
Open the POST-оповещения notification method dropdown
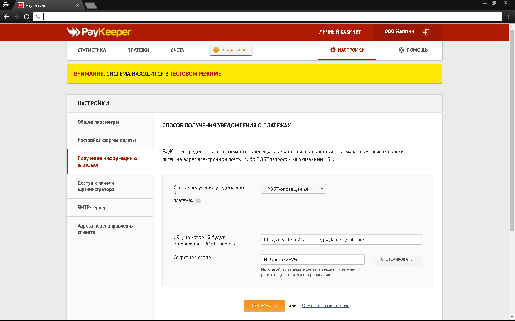[293, 189]
